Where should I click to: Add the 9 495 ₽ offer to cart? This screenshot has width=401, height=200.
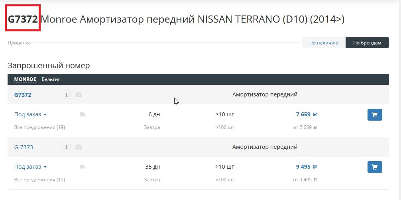pyautogui.click(x=375, y=167)
